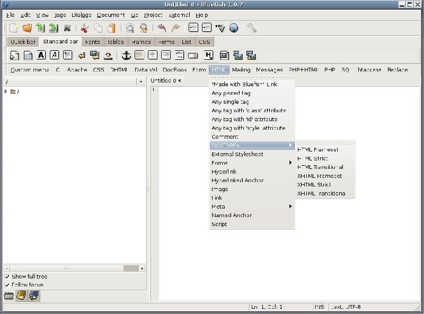This screenshot has width=424, height=314.
Task: Toggle the Follow focus checkbox
Action: tap(7, 285)
